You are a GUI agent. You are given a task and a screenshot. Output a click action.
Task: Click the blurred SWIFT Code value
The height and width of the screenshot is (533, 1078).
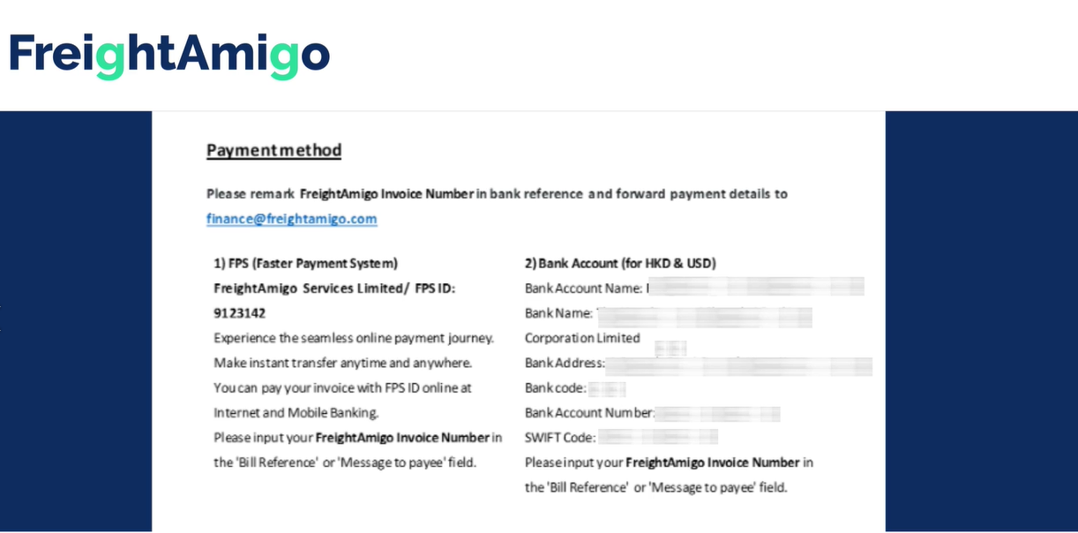click(x=657, y=438)
